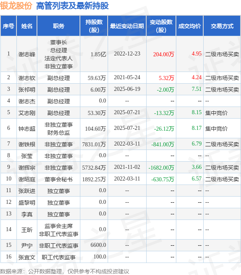Click the 董事会秘书 position text
The height and width of the screenshot is (275, 241).
click(59, 179)
